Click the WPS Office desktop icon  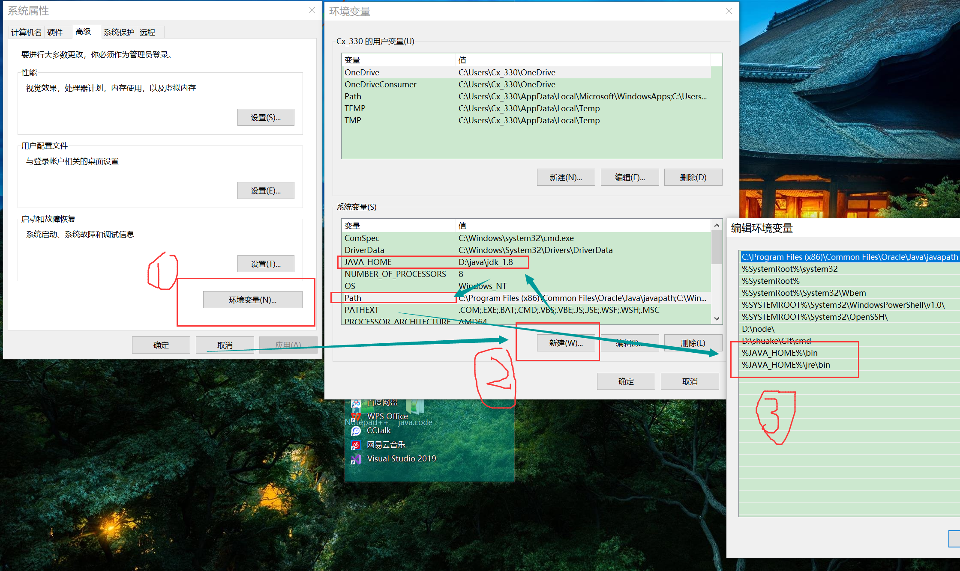point(356,416)
